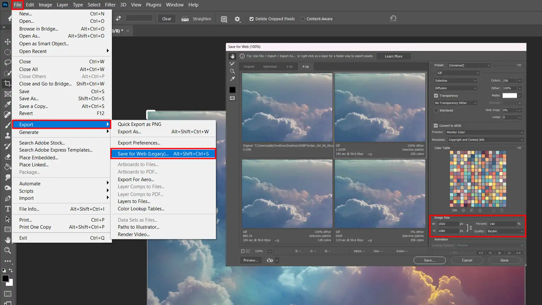The image size is (542, 305).
Task: Select the Hand tool in main toolbar
Action: click(8, 240)
